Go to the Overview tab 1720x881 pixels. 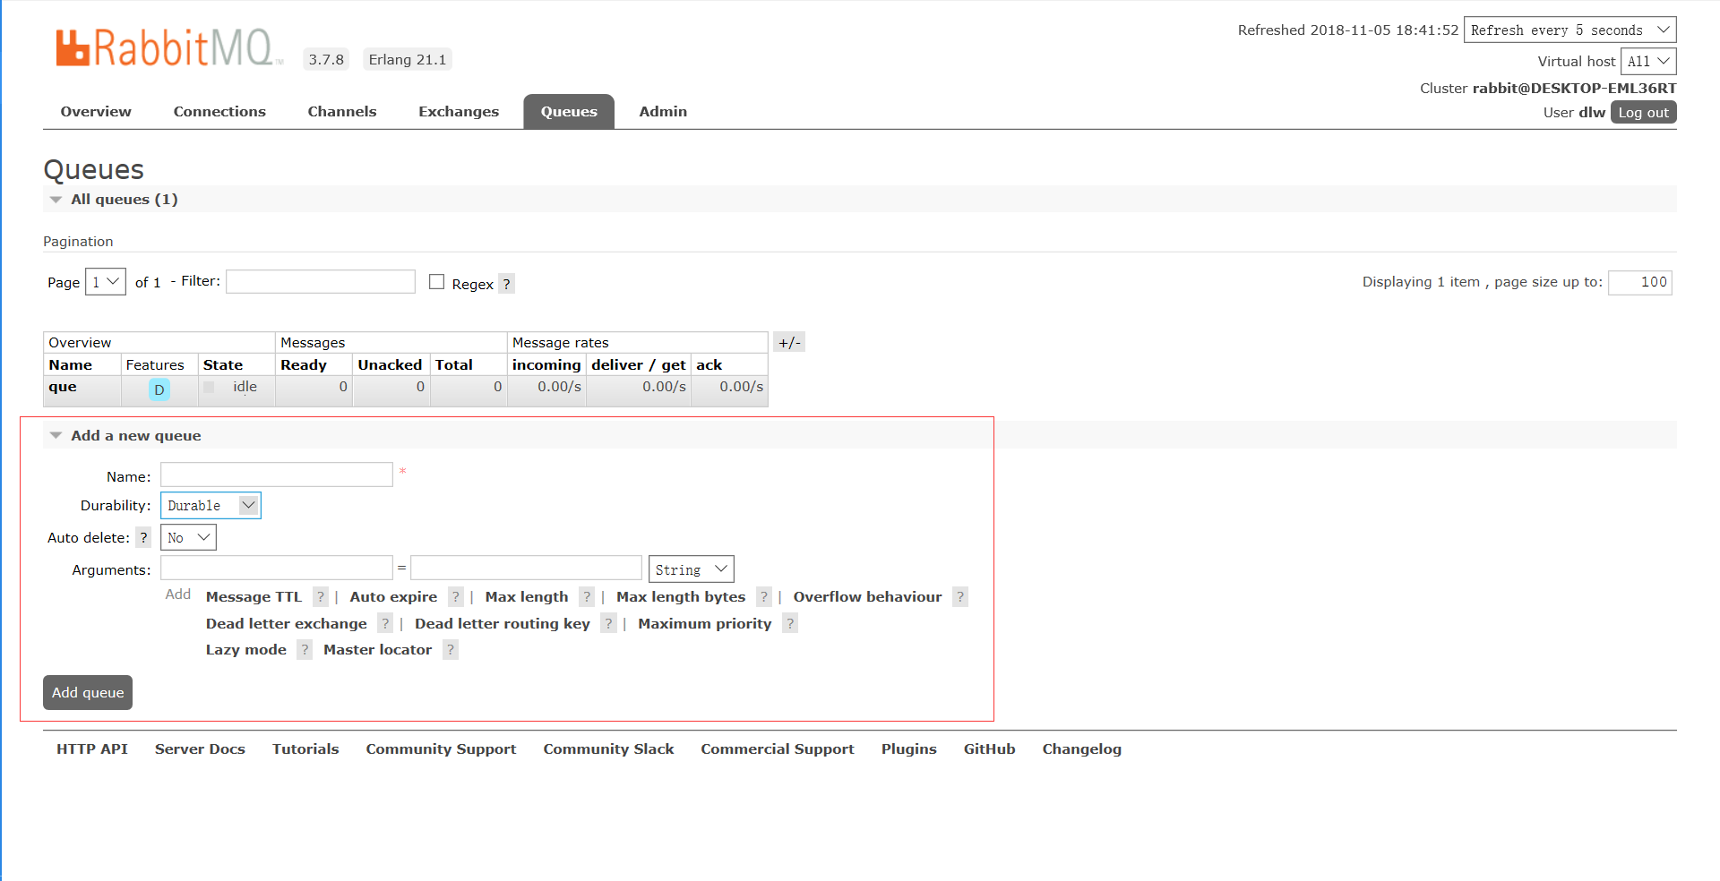(96, 111)
